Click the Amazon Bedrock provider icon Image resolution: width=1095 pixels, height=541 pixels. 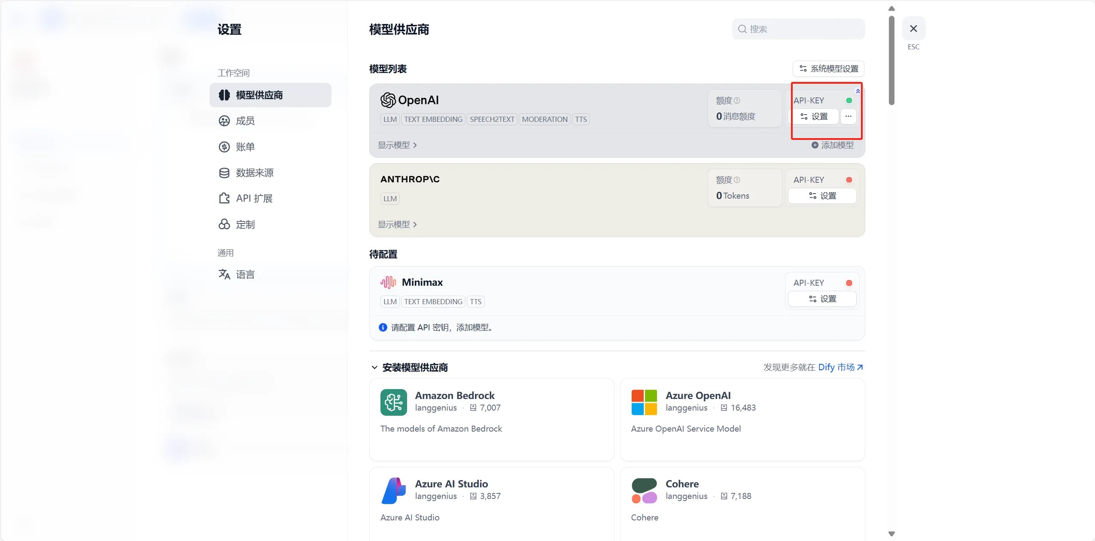(393, 402)
